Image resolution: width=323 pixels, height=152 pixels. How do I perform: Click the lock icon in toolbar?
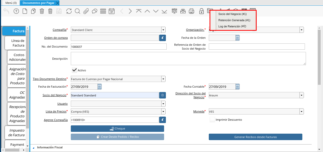(201, 11)
